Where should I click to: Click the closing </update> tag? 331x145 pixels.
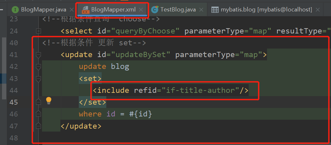point(81,126)
